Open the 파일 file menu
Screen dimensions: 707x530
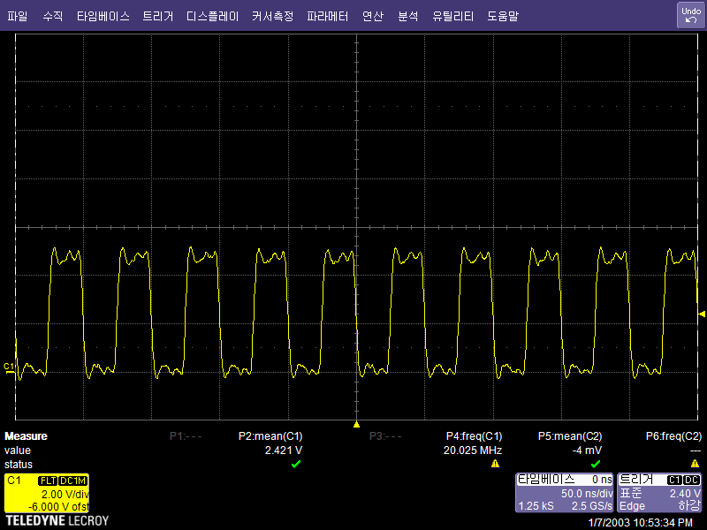pyautogui.click(x=19, y=15)
